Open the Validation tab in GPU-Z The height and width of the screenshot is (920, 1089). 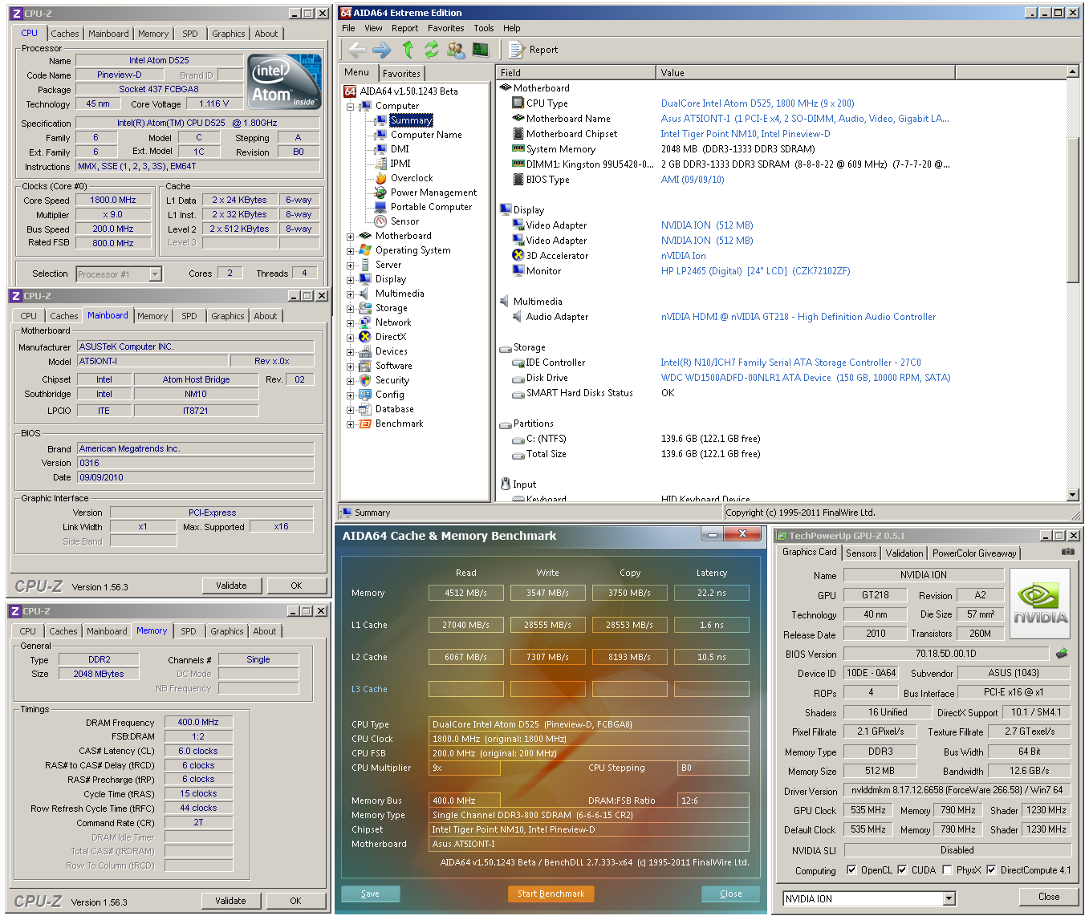[904, 553]
